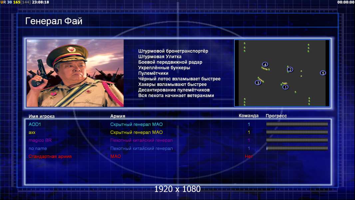This screenshot has width=355, height=200.
Task: Select player 'no name'
Action: 38,149
